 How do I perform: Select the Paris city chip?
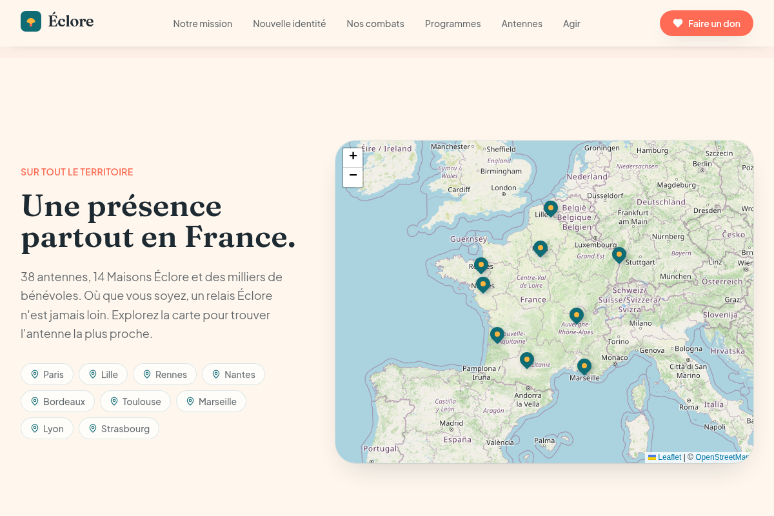pos(47,374)
